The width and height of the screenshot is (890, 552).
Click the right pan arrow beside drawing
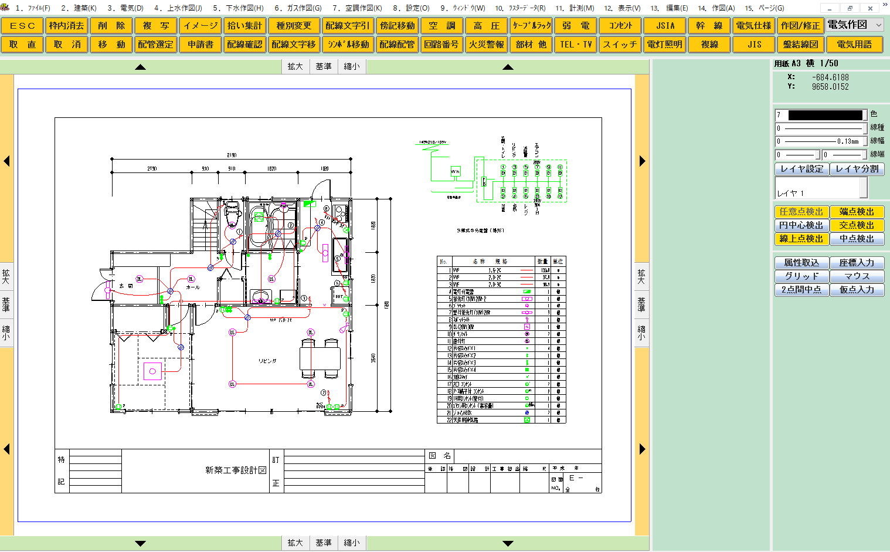(643, 161)
